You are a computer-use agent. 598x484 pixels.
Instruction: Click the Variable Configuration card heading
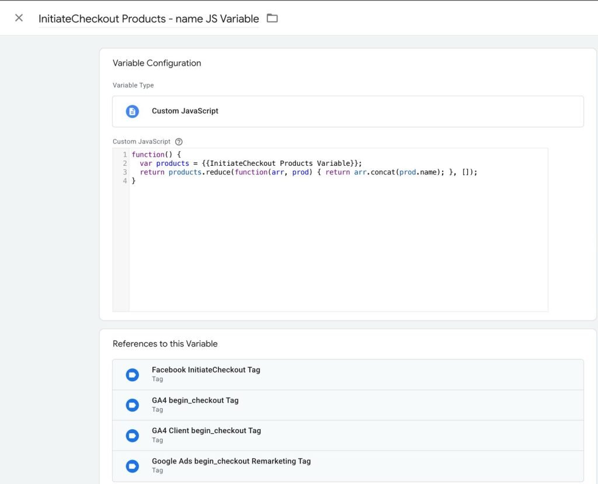pos(157,63)
